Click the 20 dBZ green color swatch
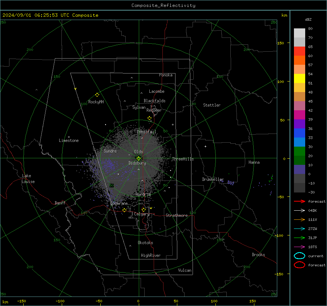 299,151
